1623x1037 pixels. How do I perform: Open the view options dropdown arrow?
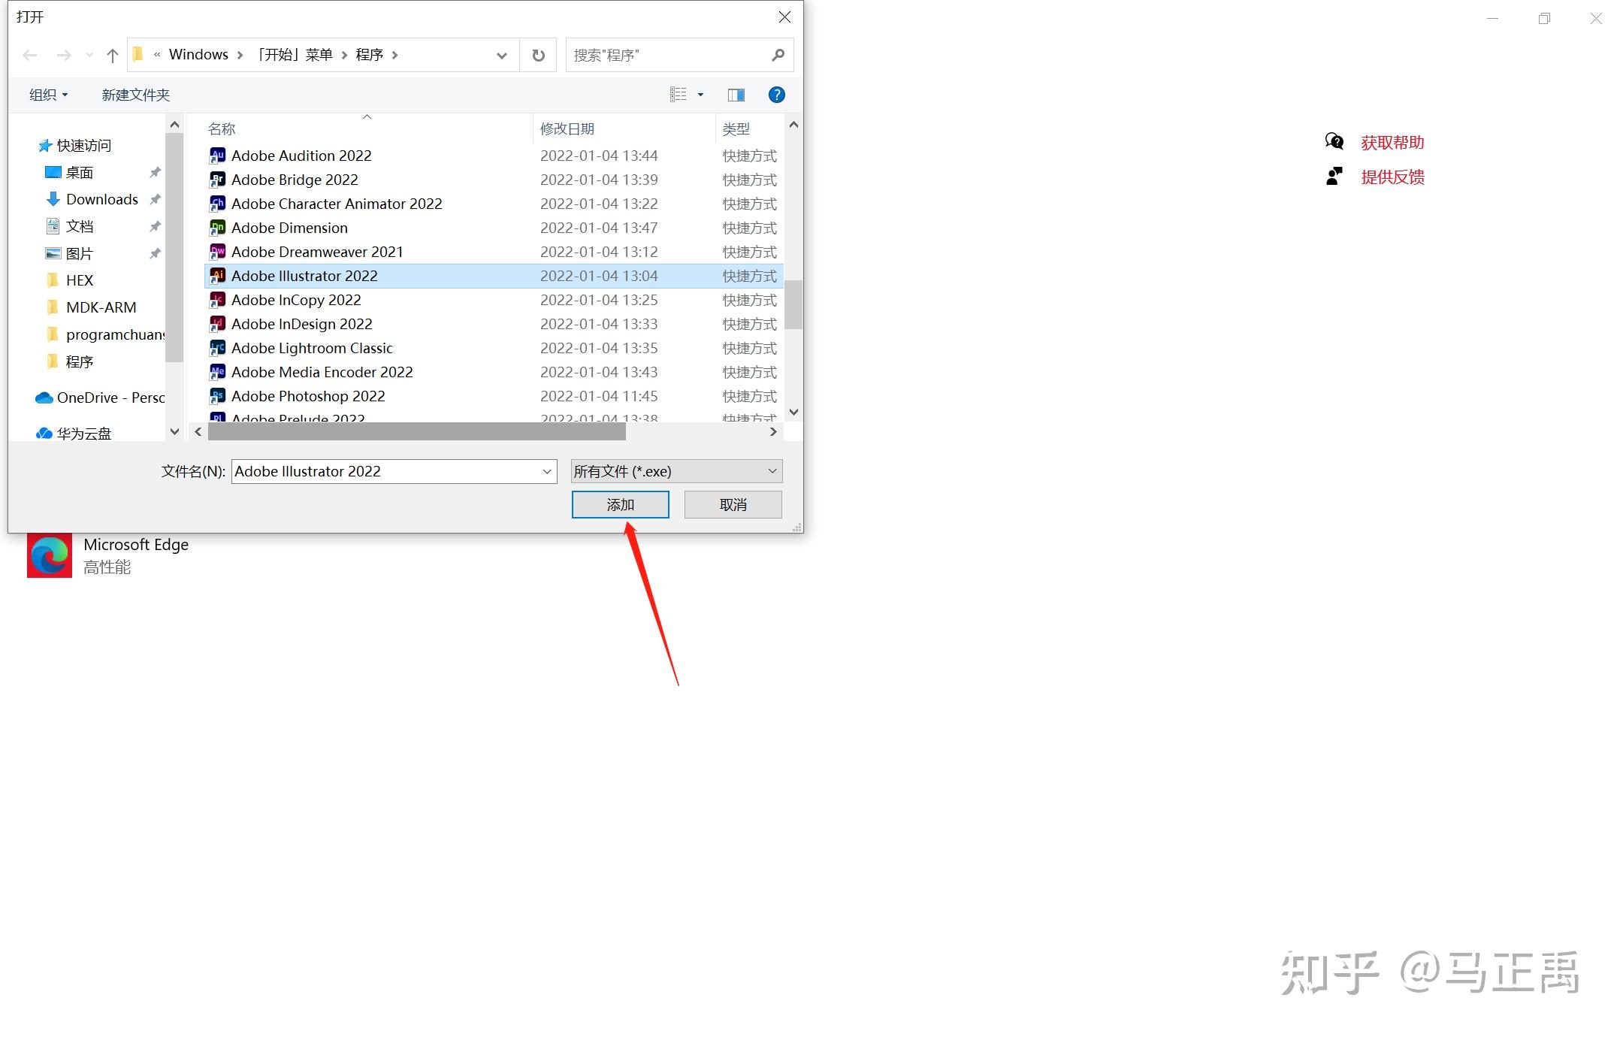[x=700, y=95]
